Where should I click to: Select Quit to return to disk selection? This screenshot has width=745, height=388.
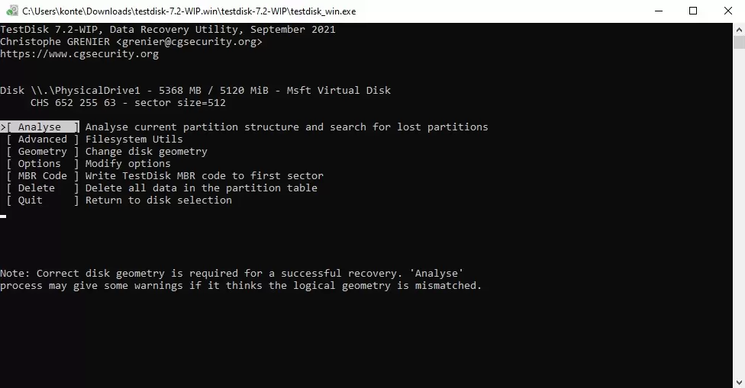click(31, 200)
